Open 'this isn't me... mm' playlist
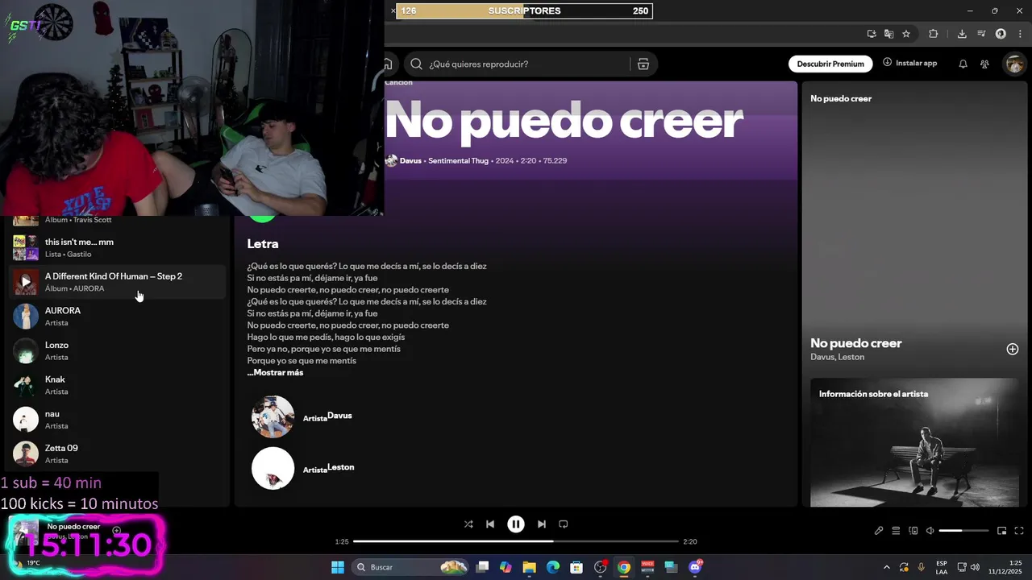The image size is (1032, 580). click(117, 247)
